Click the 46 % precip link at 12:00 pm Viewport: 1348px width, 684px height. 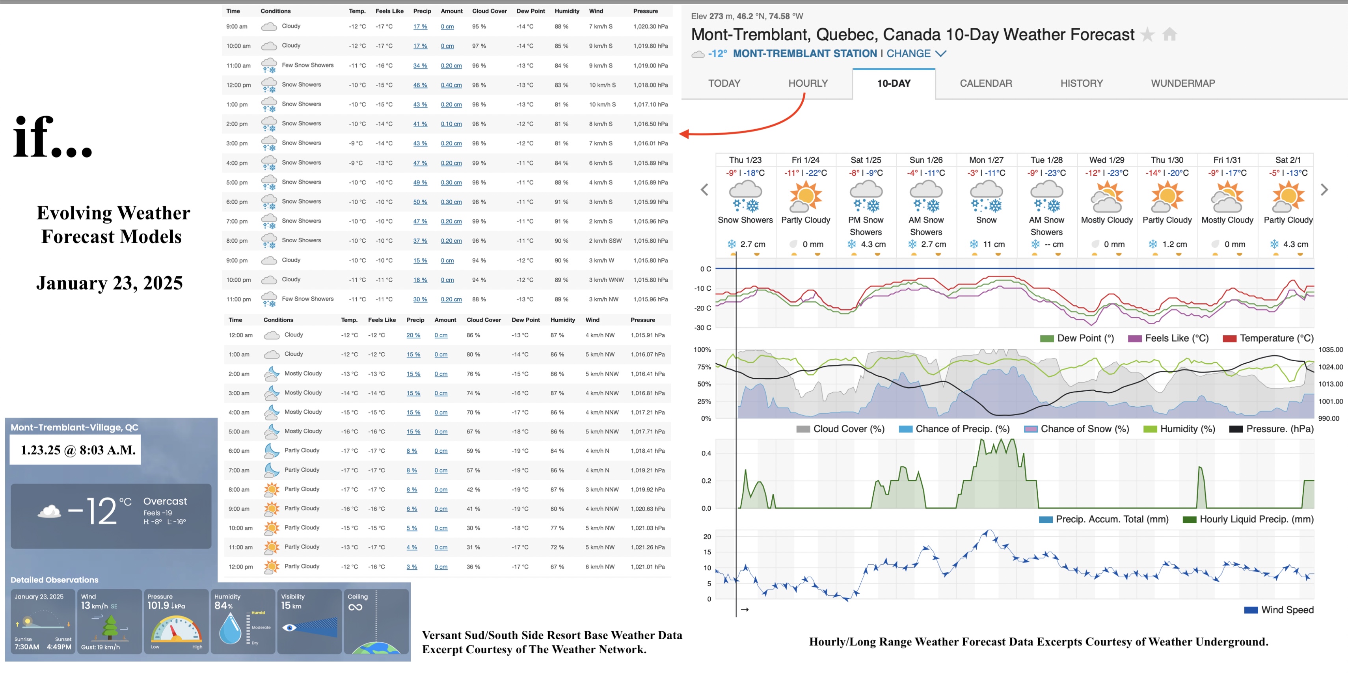[x=420, y=85]
